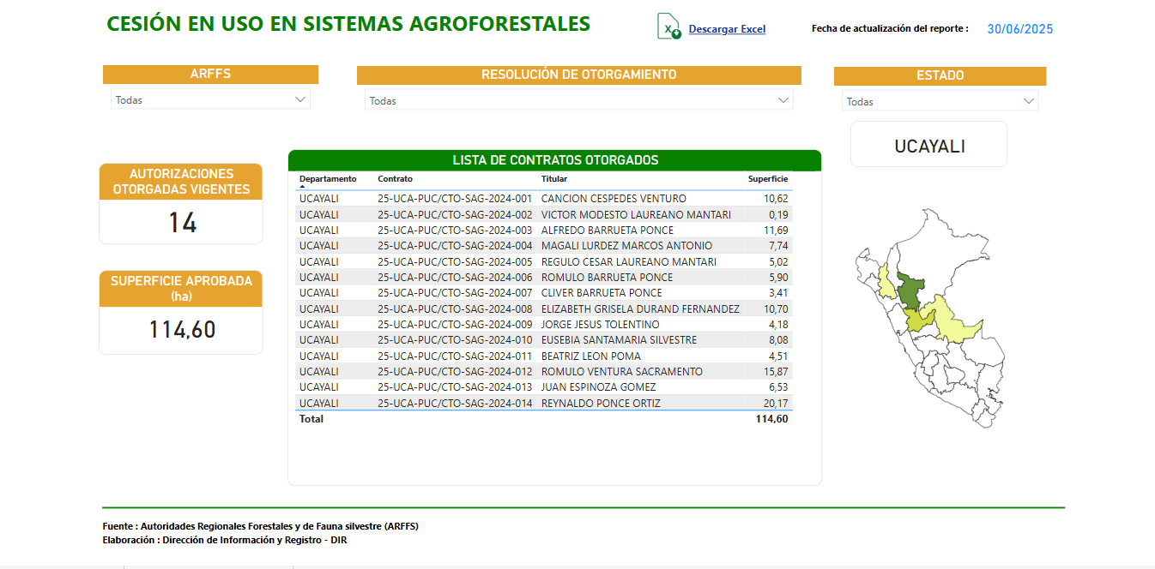Select the dark green region on map

tap(909, 291)
